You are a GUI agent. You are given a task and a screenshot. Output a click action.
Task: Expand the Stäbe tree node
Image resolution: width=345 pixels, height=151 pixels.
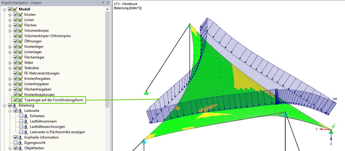click(10, 63)
